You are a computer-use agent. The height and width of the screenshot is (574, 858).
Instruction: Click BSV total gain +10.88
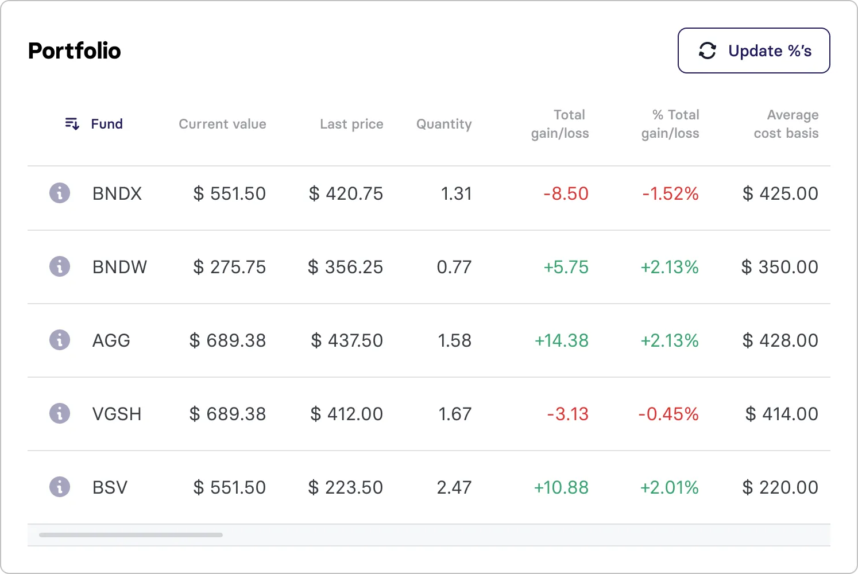561,487
